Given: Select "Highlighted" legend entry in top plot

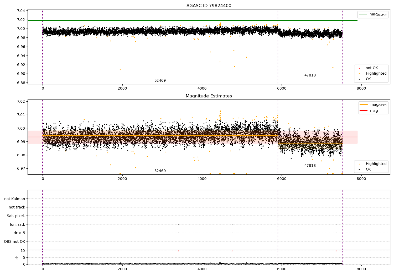Looking at the screenshot, I should pyautogui.click(x=376, y=74).
